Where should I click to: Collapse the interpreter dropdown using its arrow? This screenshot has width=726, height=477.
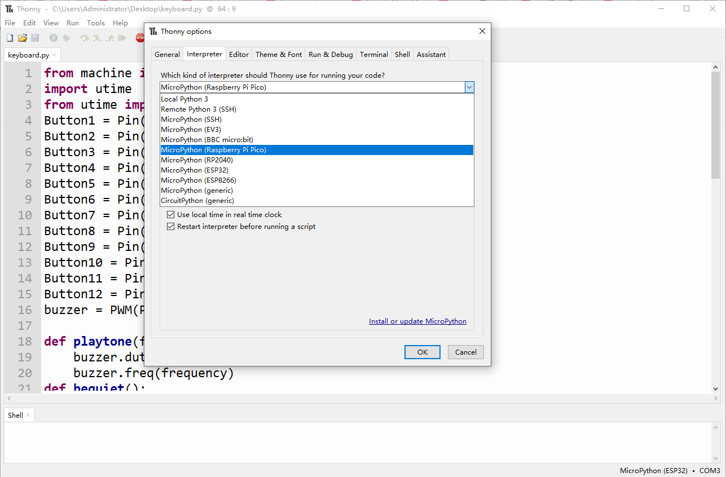pyautogui.click(x=469, y=87)
